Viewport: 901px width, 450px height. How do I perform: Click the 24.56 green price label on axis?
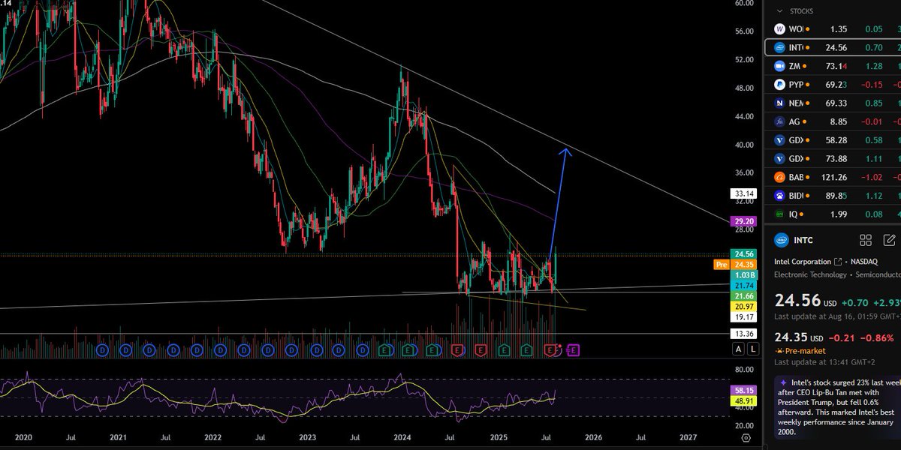(x=743, y=254)
